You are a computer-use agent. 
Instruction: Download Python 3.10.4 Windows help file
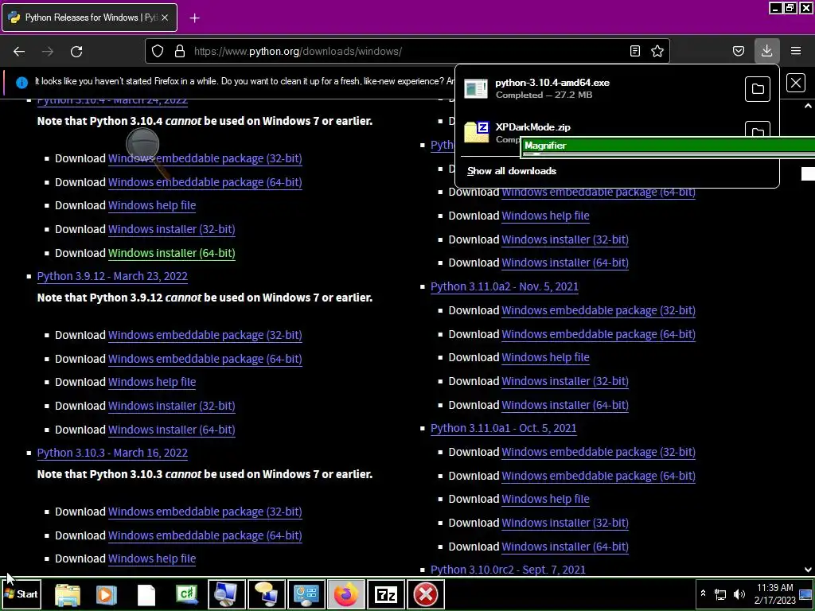(x=152, y=205)
